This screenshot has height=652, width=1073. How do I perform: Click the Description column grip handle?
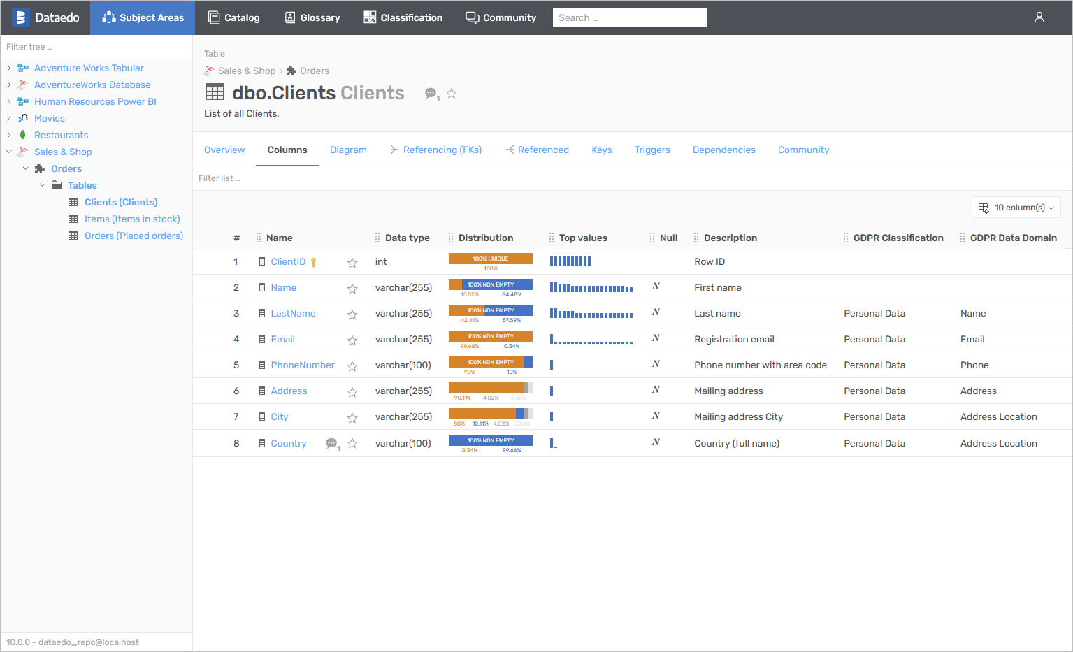[x=696, y=238]
